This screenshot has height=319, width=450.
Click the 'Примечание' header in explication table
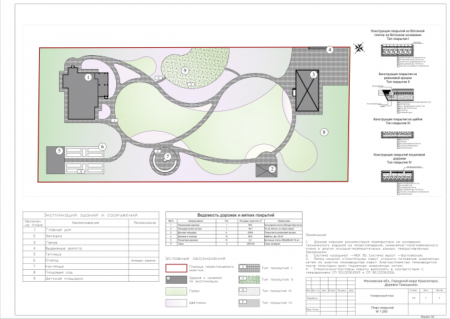click(145, 223)
